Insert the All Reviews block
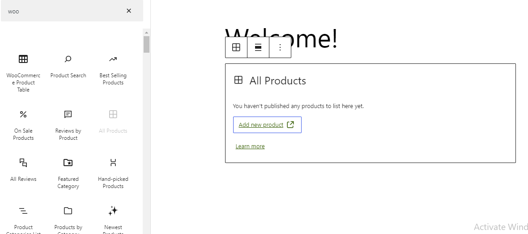Image resolution: width=528 pixels, height=234 pixels. (23, 170)
